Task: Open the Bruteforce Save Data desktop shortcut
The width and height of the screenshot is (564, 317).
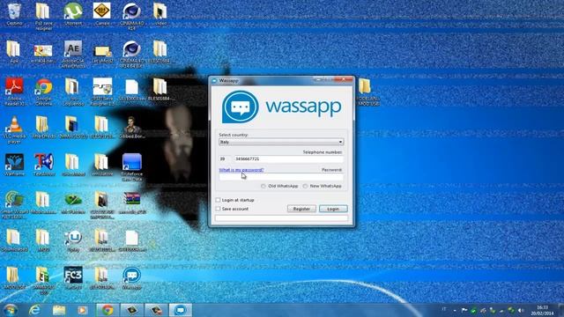Action: click(131, 166)
